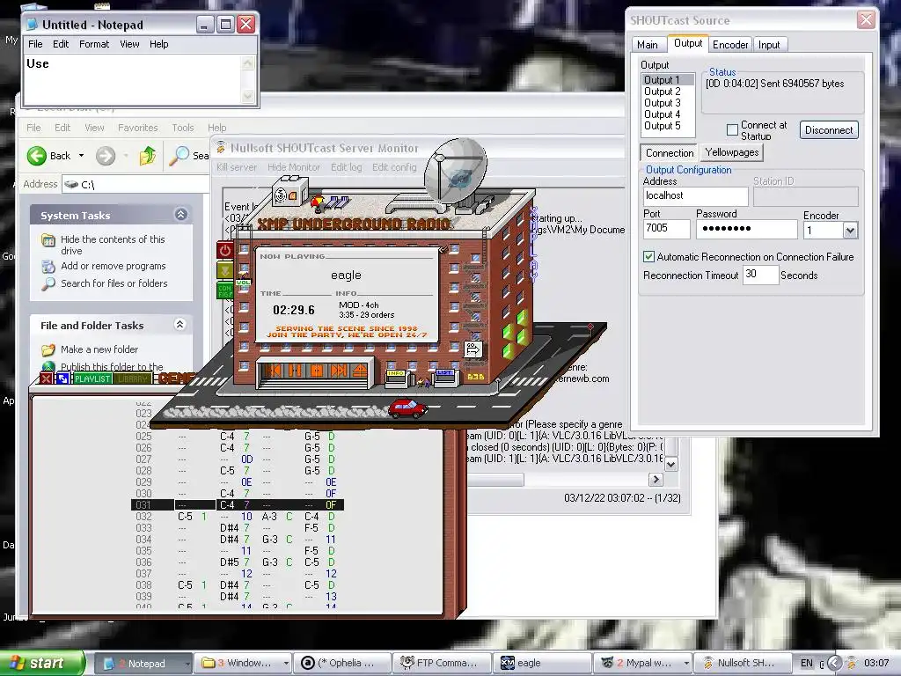Click the eject/open file button in XMPlay
The image size is (901, 676).
click(x=359, y=371)
